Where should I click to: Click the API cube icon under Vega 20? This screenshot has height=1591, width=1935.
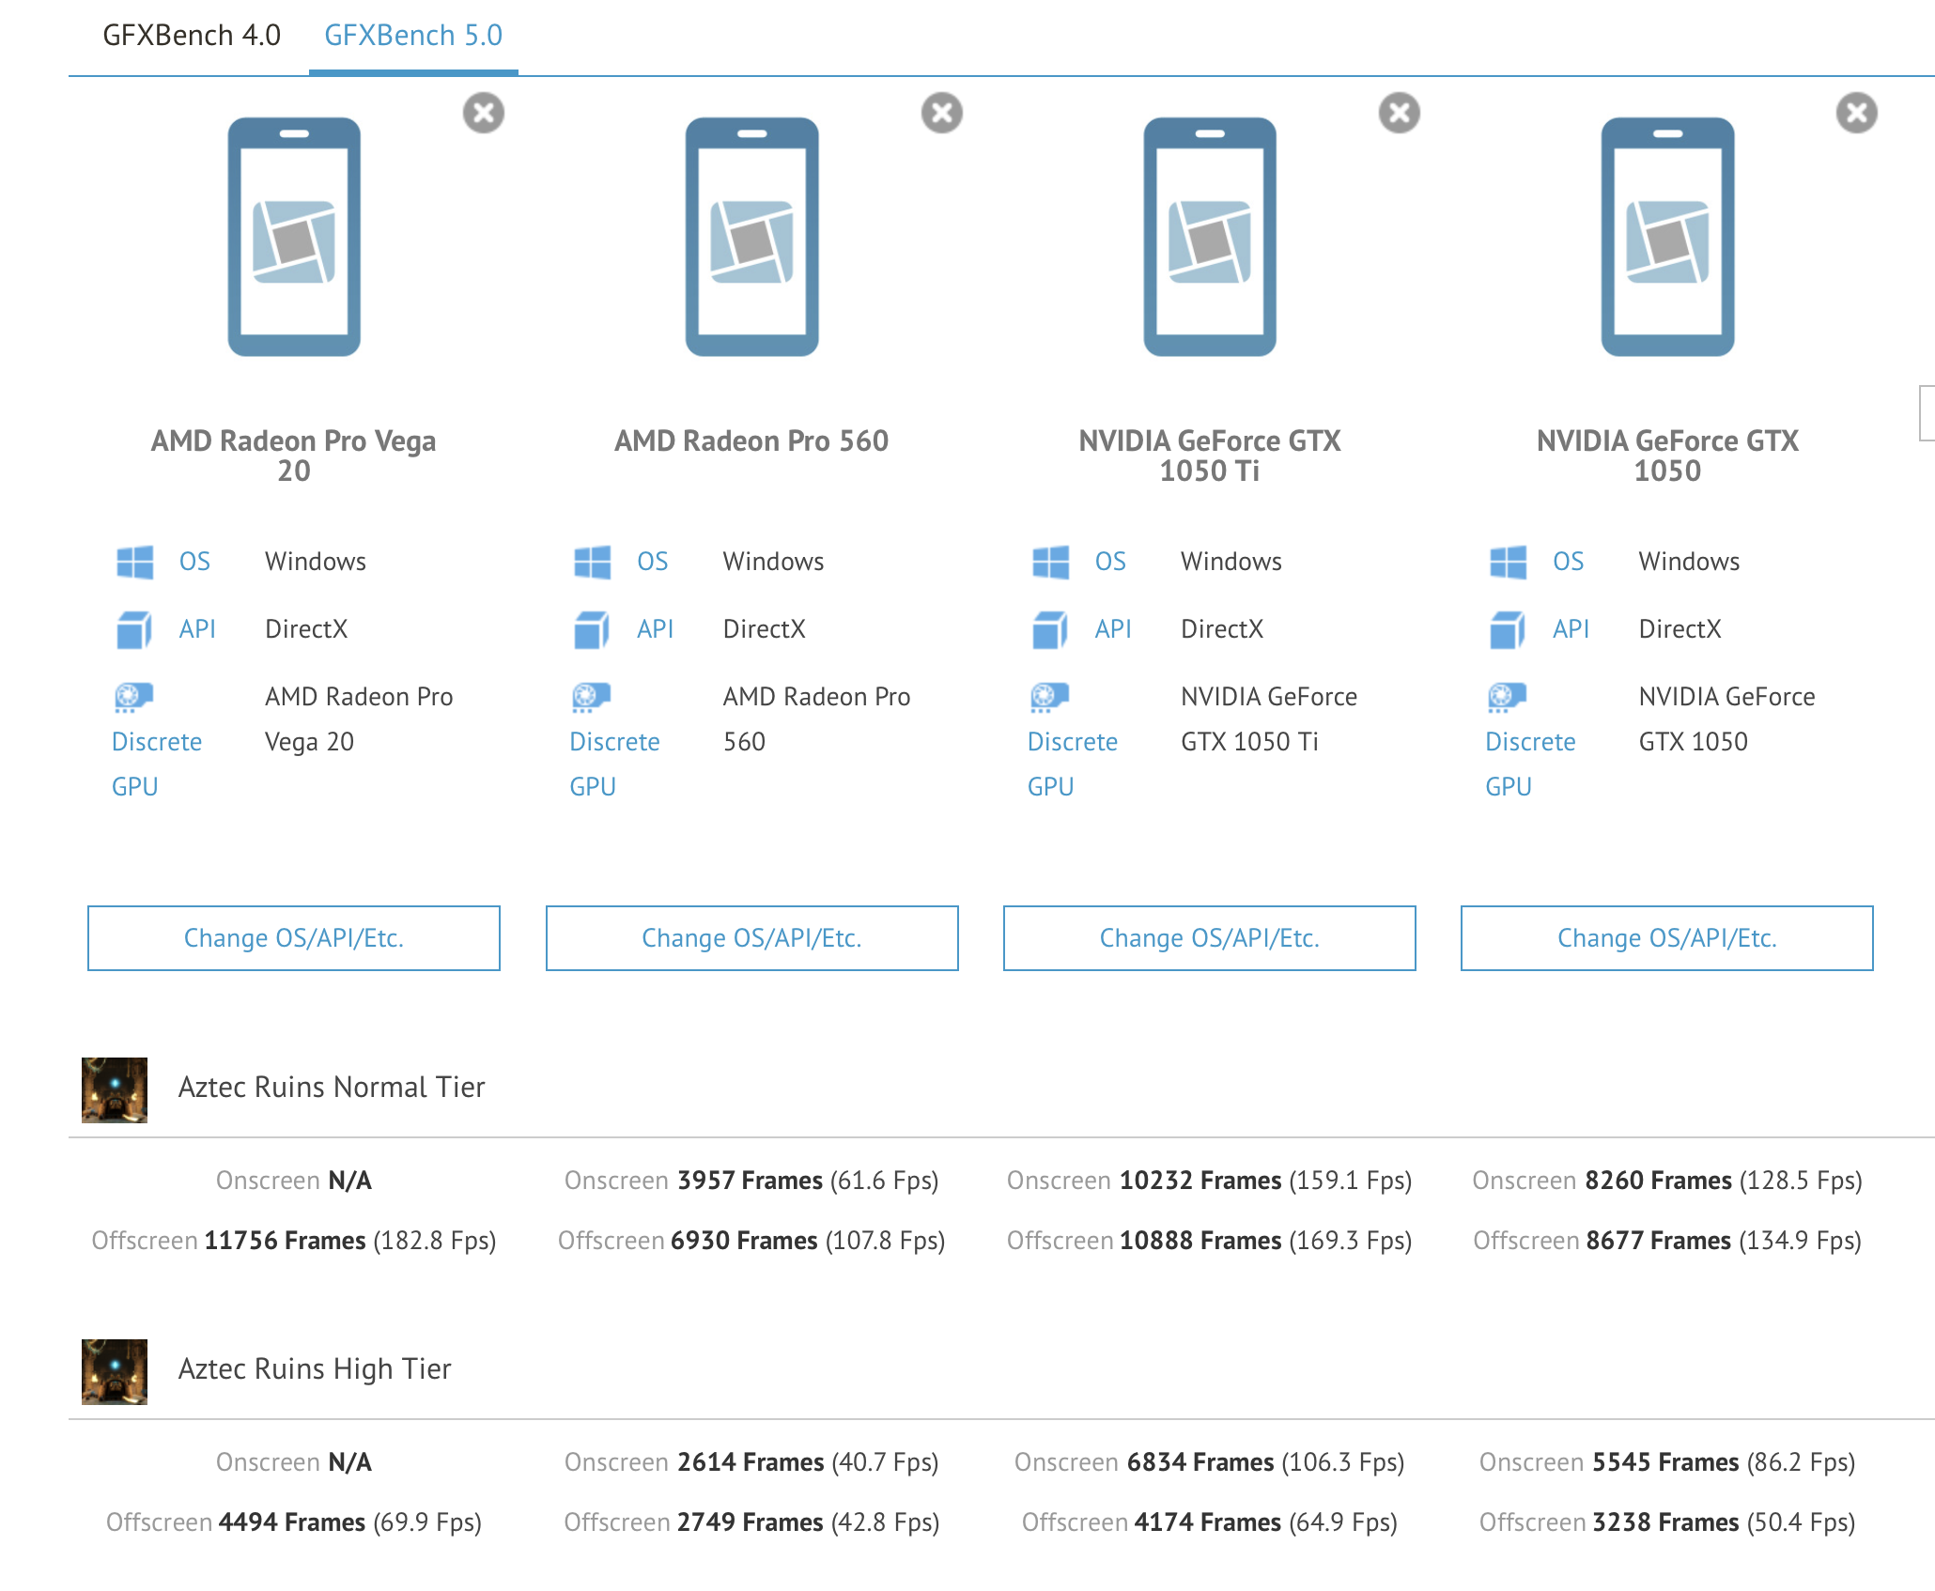point(134,629)
